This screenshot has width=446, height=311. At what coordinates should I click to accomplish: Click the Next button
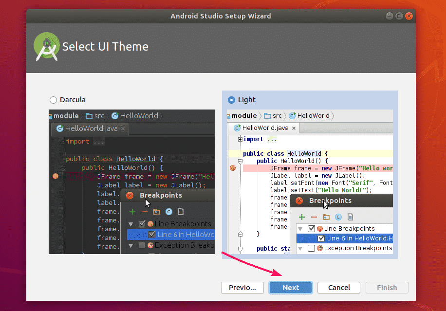pos(290,288)
